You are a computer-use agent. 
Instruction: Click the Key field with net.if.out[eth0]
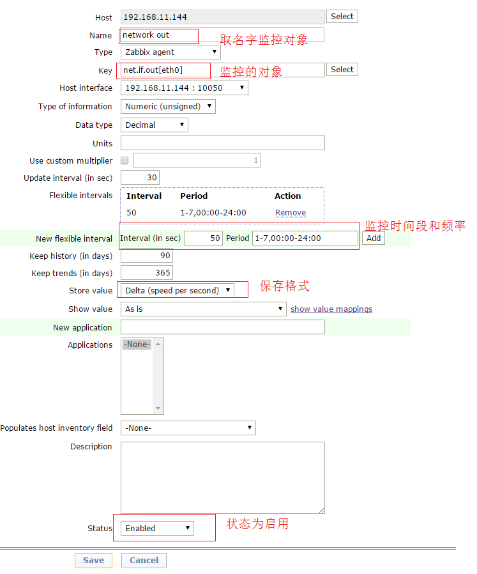coord(222,70)
